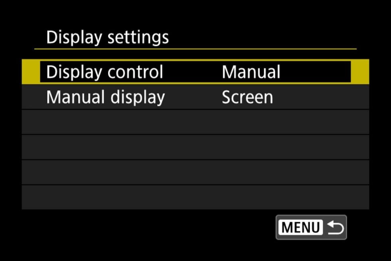The height and width of the screenshot is (261, 391).
Task: Click the MENU return arrow icon
Action: click(x=335, y=227)
